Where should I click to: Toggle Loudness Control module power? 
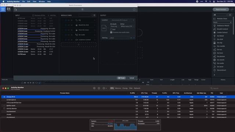(x=66, y=40)
